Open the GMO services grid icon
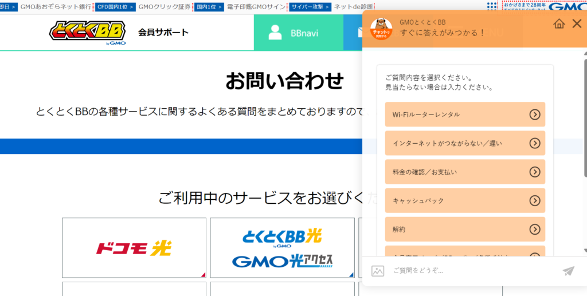The height and width of the screenshot is (296, 587). click(492, 6)
